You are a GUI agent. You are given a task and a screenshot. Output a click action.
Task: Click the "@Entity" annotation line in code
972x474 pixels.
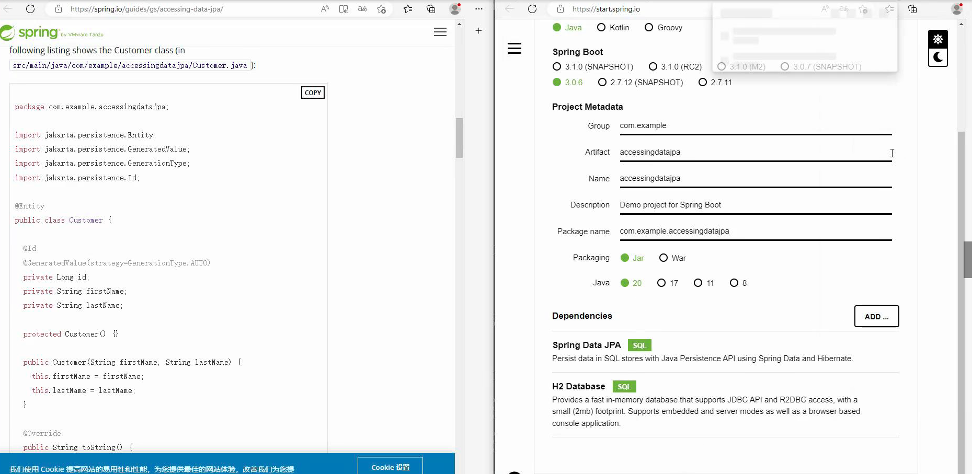coord(30,206)
